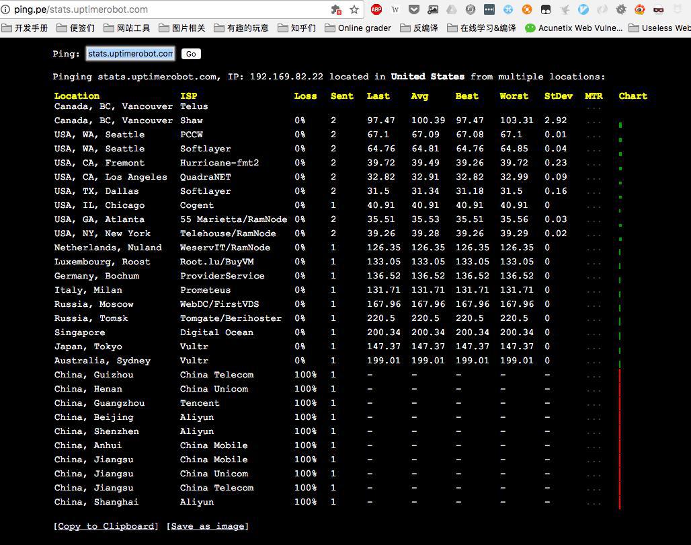Viewport: 691px width, 545px height.
Task: Click Copy to Clipboard link
Action: tap(106, 526)
